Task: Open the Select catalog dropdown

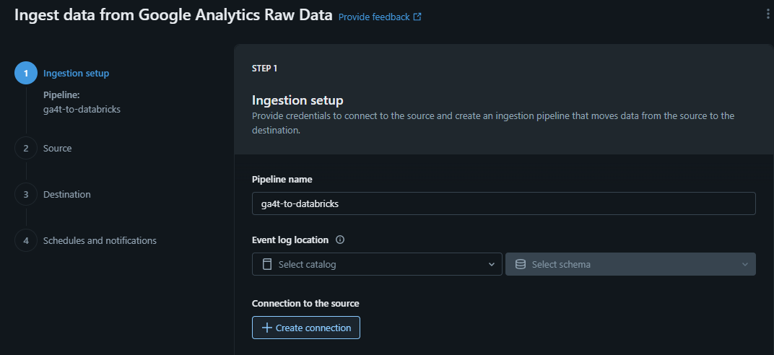Action: click(x=377, y=264)
